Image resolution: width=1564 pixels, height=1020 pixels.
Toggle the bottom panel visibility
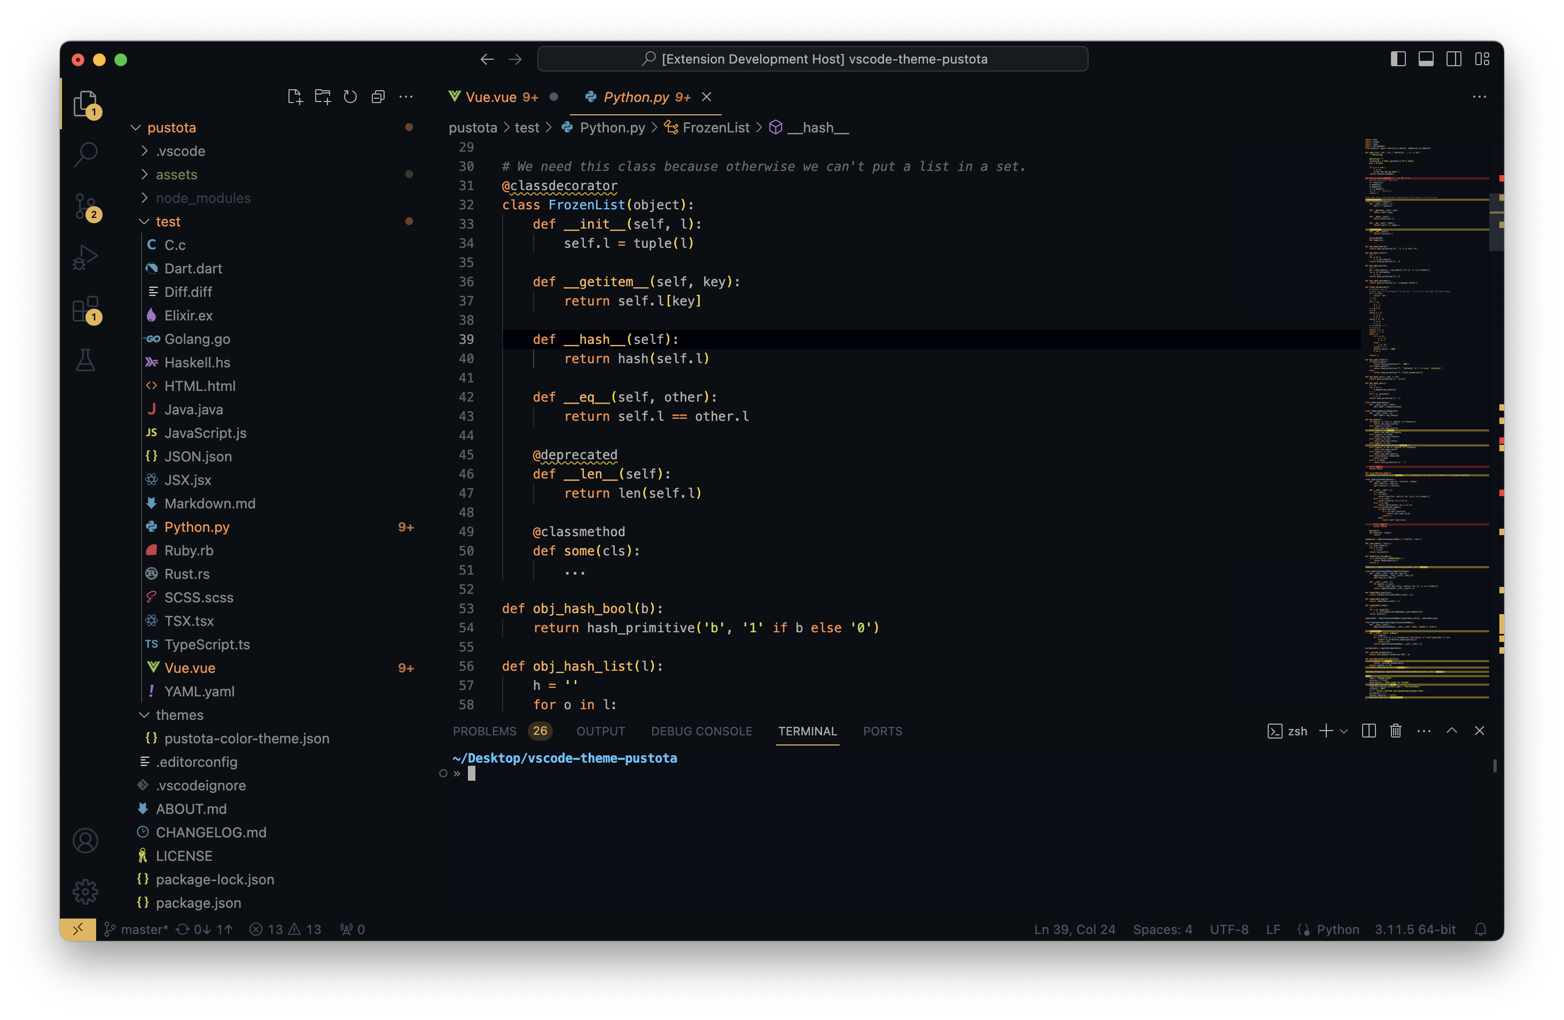(1425, 59)
